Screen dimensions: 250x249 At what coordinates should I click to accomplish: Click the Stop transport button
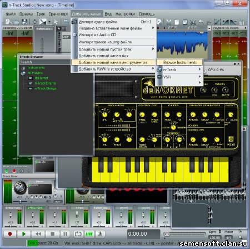coord(52,234)
